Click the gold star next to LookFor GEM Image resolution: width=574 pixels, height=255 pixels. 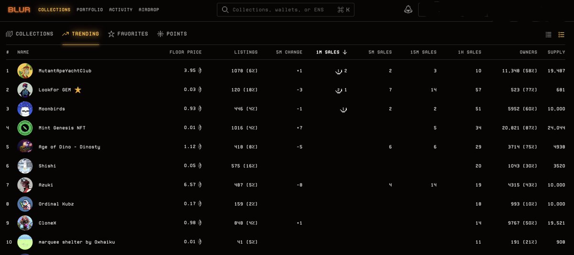point(78,90)
